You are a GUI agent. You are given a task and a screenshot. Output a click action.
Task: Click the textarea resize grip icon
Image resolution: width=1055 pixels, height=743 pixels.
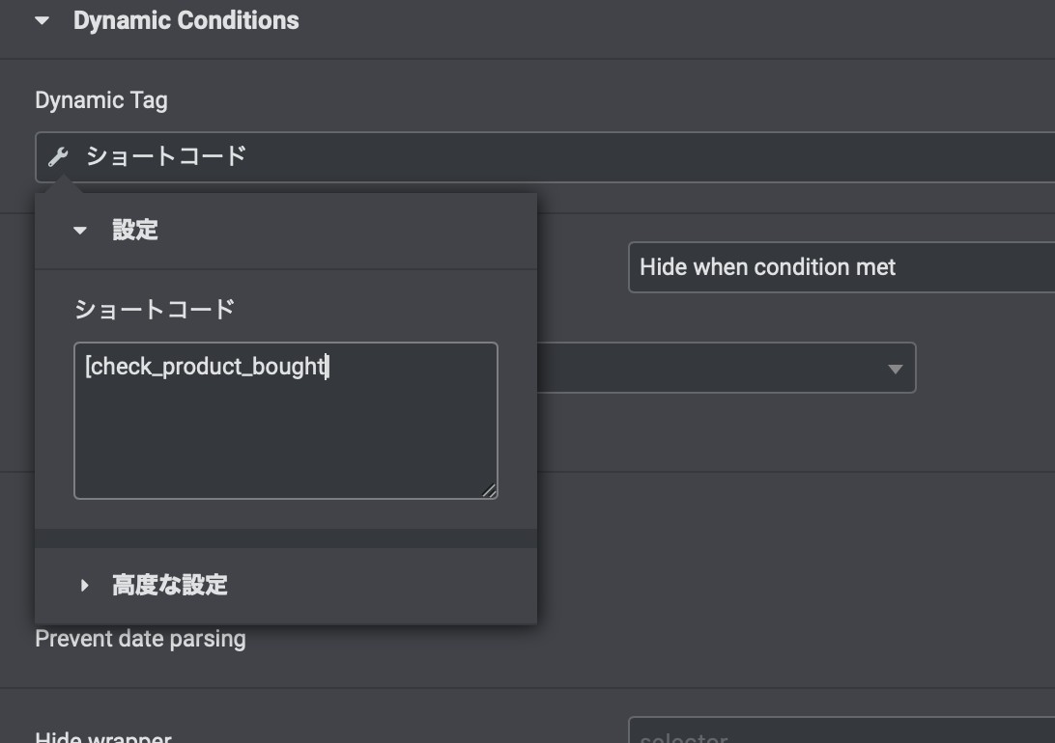click(489, 491)
